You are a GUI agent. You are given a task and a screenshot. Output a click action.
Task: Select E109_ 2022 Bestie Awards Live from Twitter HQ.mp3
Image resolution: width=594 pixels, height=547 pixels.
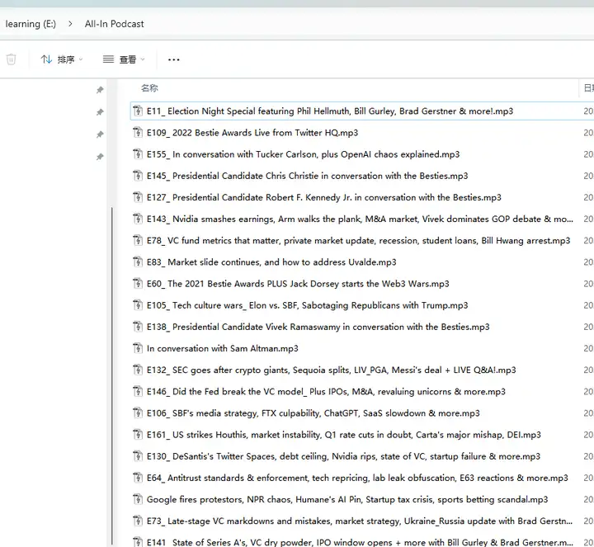(252, 133)
